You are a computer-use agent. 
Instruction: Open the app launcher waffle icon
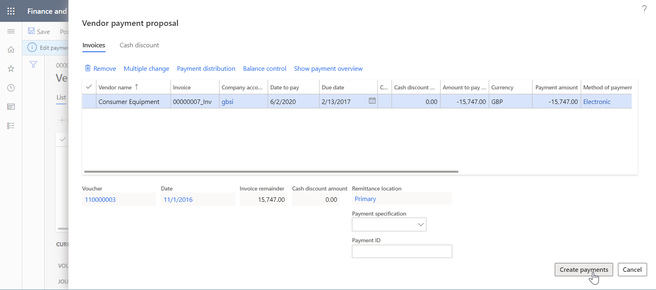(11, 11)
